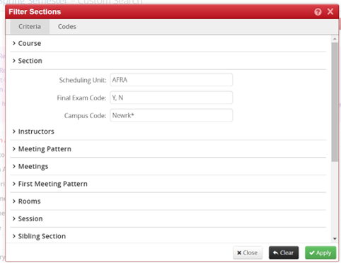Clear all filter criteria
The height and width of the screenshot is (263, 341).
coord(284,252)
